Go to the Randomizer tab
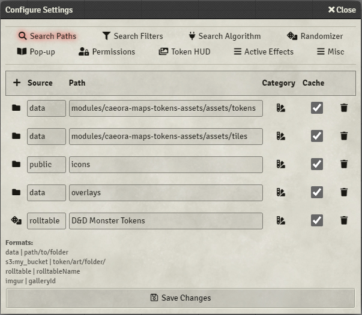The height and width of the screenshot is (315, 362). pyautogui.click(x=315, y=36)
